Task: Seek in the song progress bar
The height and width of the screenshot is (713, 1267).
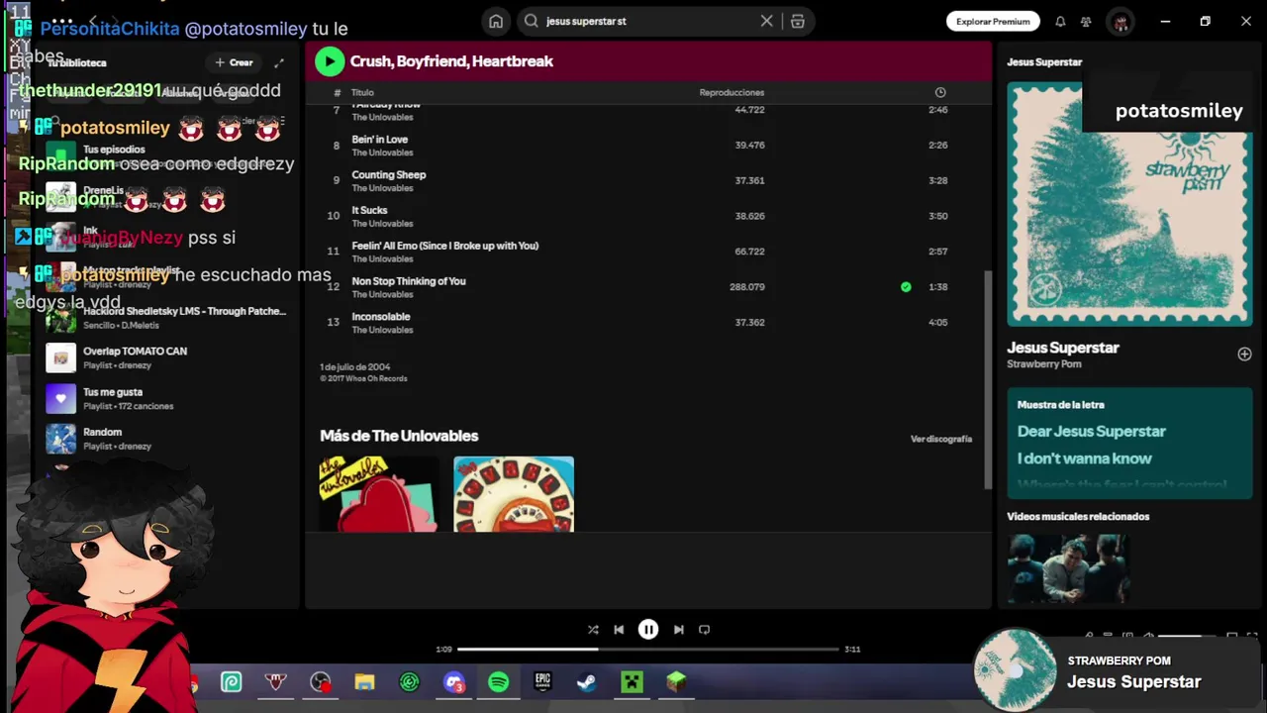Action: point(648,650)
